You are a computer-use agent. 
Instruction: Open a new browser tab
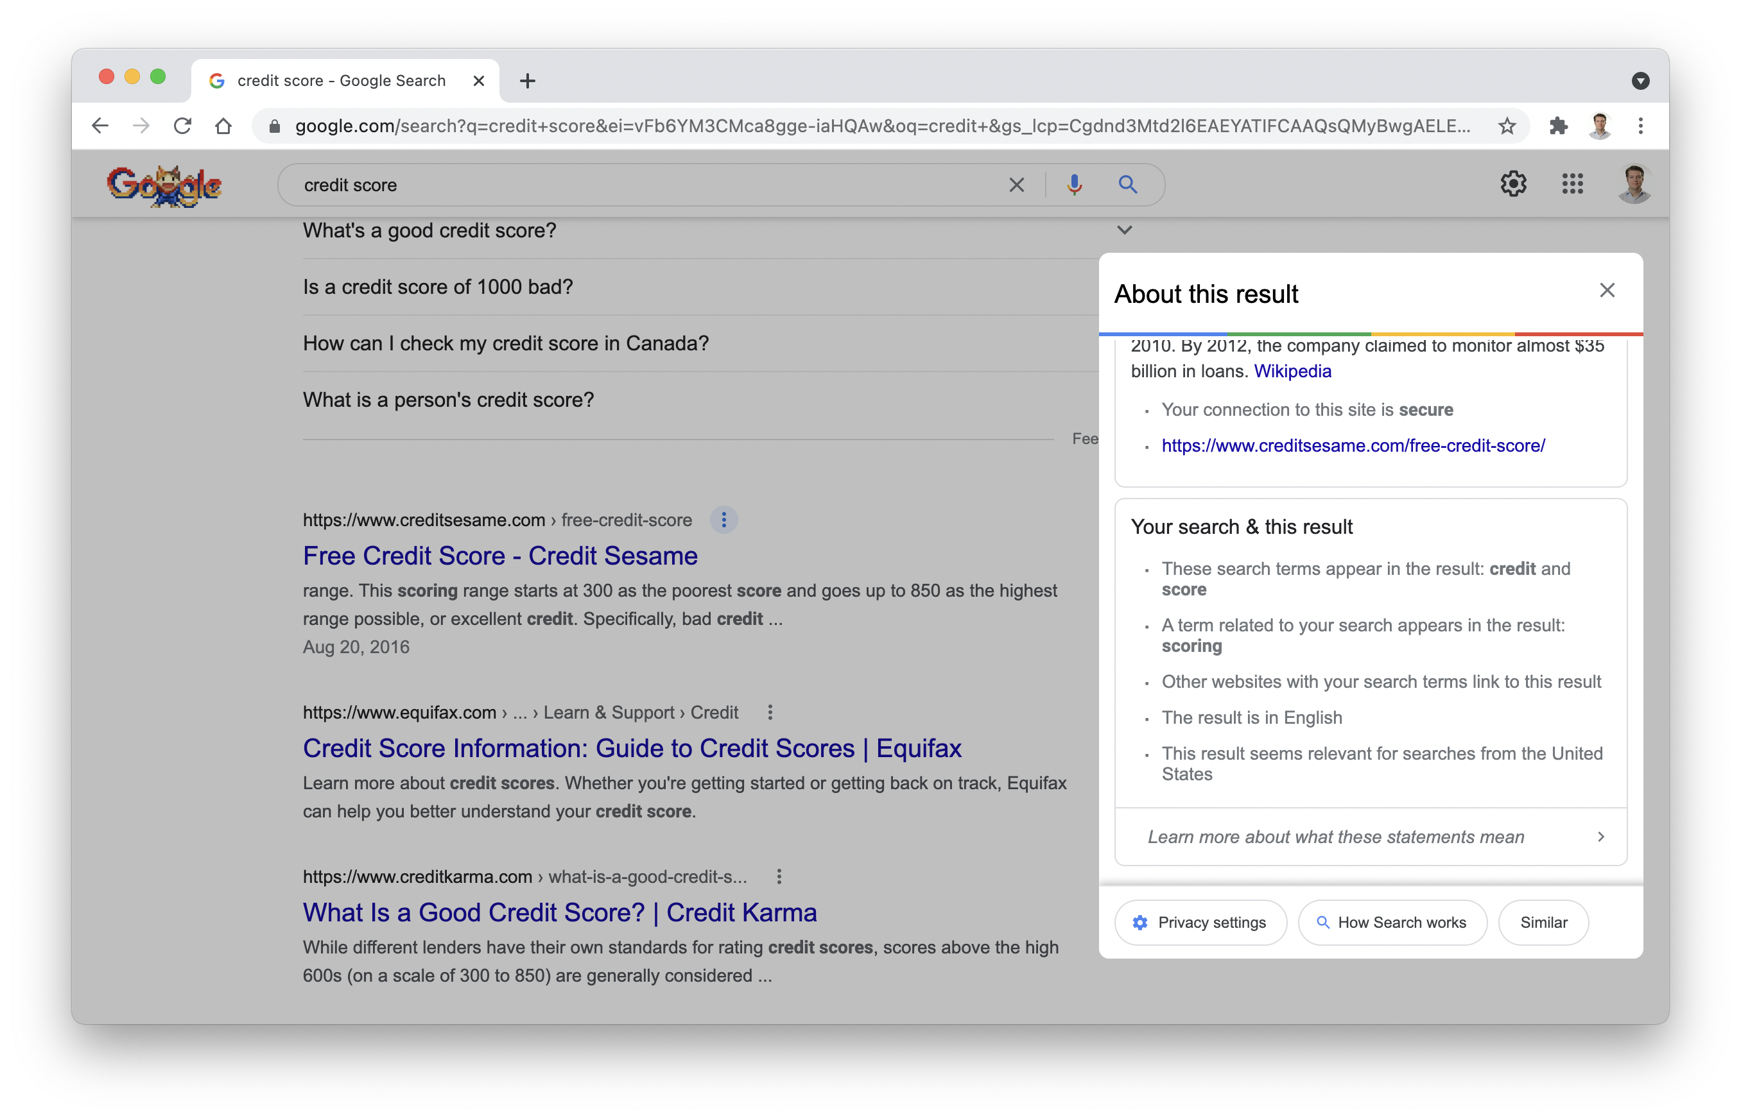point(528,81)
